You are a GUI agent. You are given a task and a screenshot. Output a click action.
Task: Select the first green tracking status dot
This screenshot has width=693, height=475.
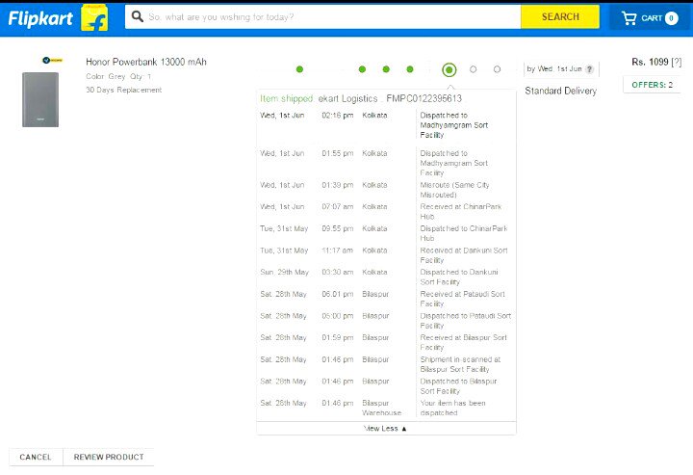(299, 69)
